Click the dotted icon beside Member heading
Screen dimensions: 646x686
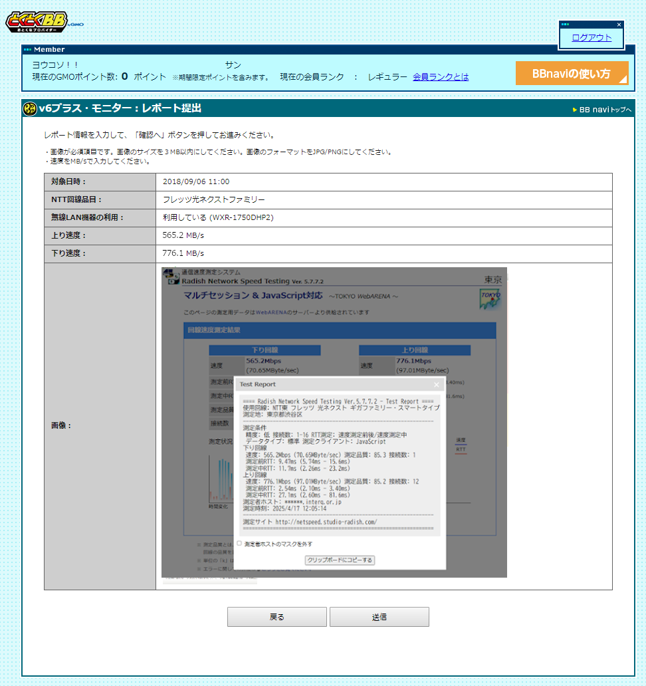27,49
